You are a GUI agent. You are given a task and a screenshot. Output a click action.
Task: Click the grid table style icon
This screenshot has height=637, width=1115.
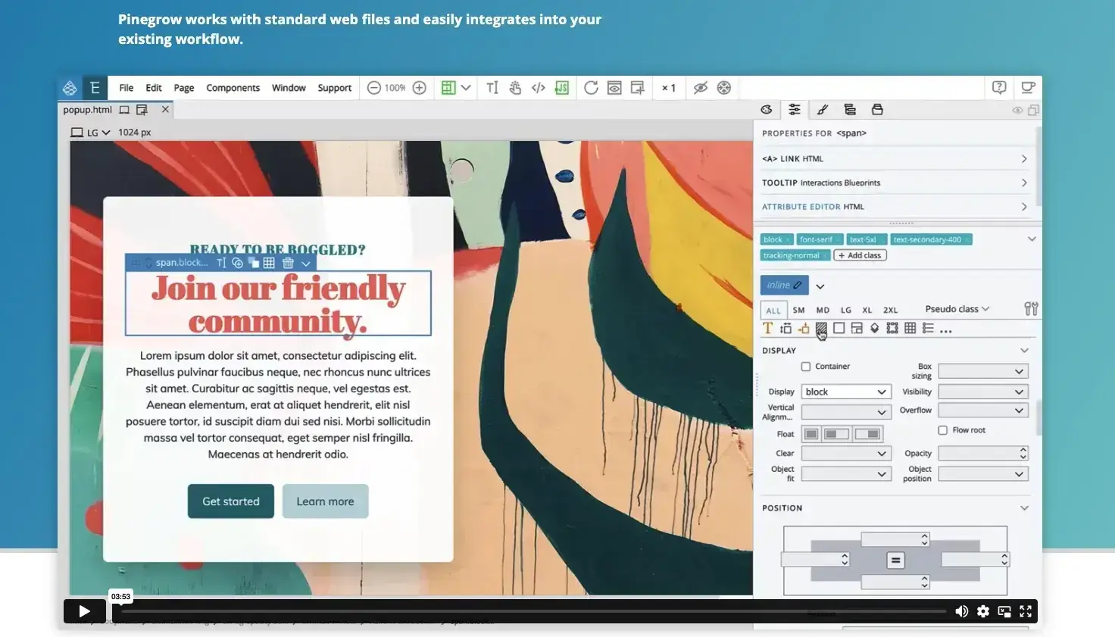tap(910, 328)
